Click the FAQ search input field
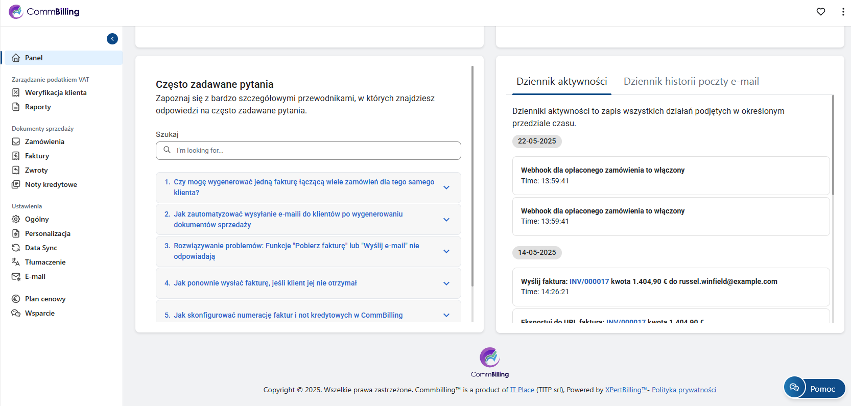This screenshot has width=851, height=406. [x=314, y=151]
